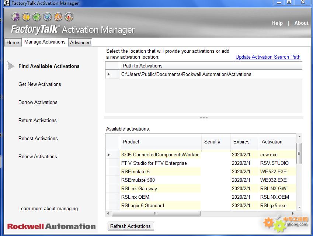This screenshot has width=313, height=236.
Task: Click the Update Activation Search Path link
Action: tap(268, 57)
